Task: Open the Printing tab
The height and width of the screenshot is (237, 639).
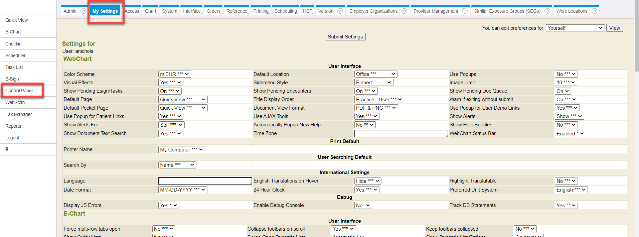Action: click(x=261, y=11)
